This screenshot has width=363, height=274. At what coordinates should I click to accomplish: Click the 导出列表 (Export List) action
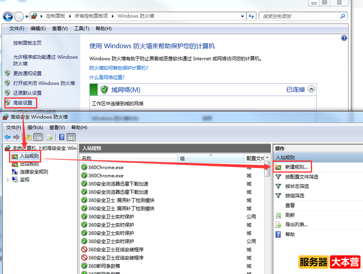pyautogui.click(x=296, y=225)
